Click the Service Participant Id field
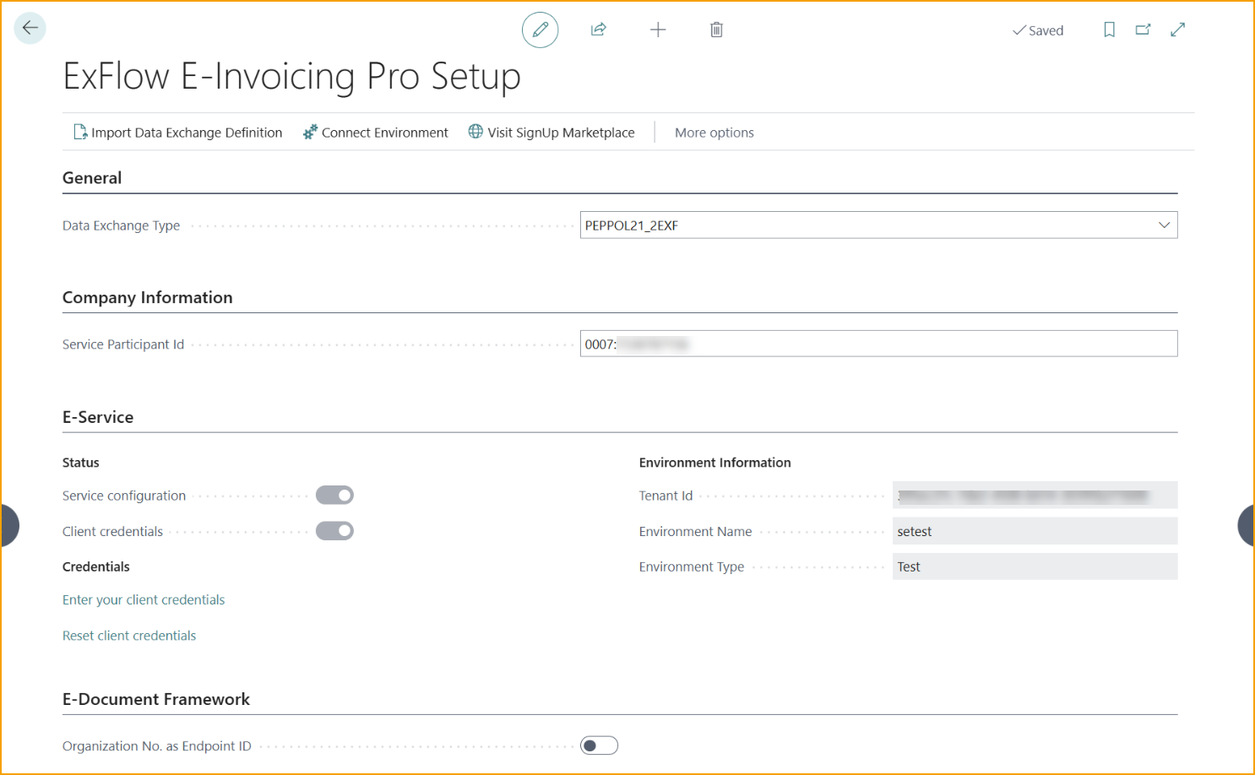Screen dimensions: 1255x775 click(879, 344)
